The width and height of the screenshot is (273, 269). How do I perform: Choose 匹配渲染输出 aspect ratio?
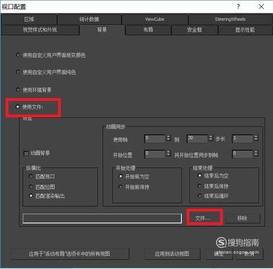31,195
